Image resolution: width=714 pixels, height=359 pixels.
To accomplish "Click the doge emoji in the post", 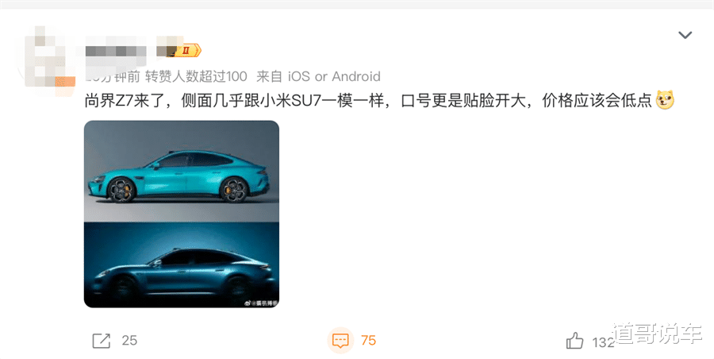I will tap(665, 100).
